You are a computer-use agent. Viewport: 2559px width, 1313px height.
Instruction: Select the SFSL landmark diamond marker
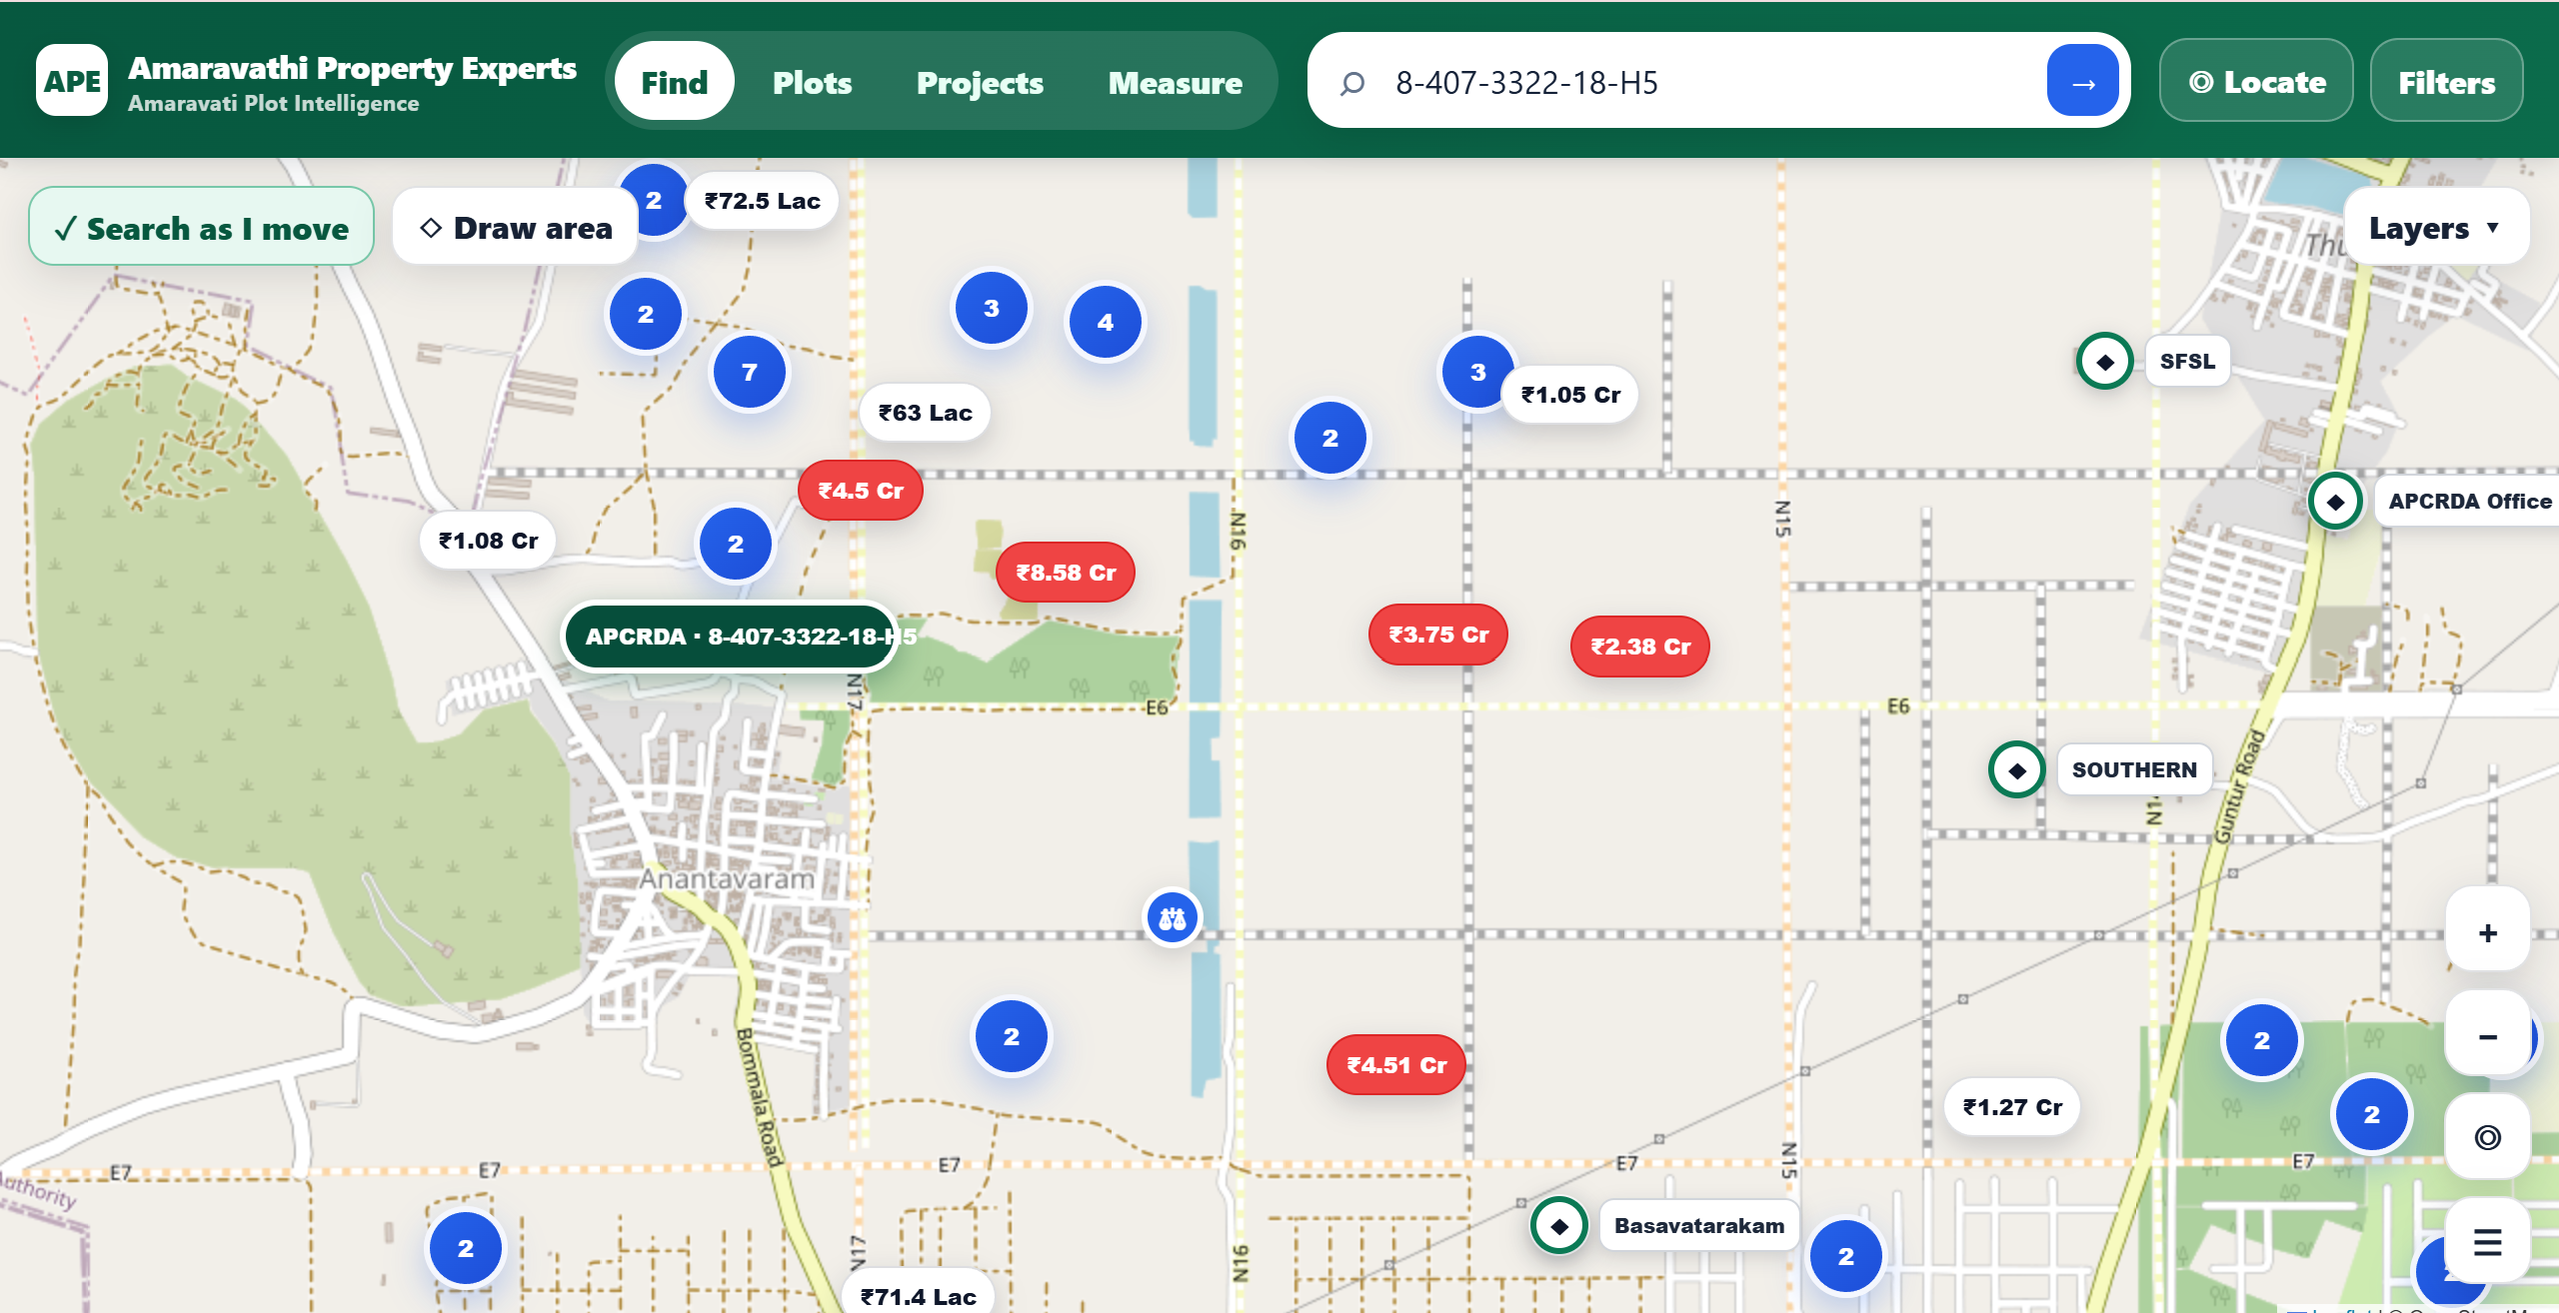pos(2105,362)
